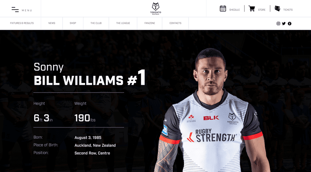Visit the Instagram page icon
Viewport: 311px width, 172px height.
click(278, 24)
